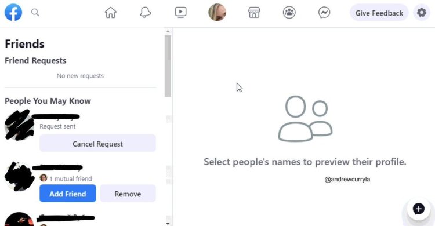This screenshot has height=226, width=435.
Task: Open the notifications bell icon
Action: 146,13
